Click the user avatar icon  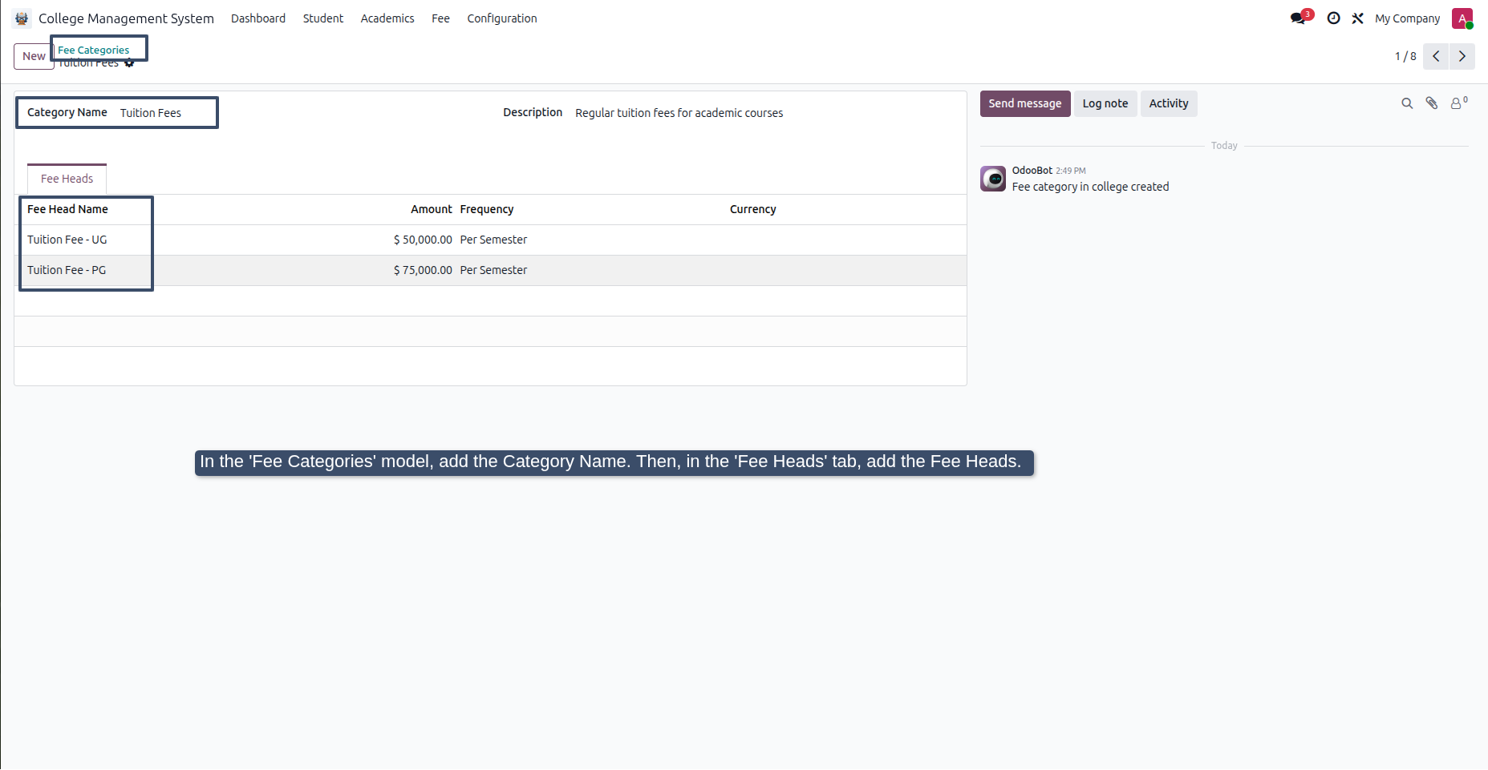click(x=1462, y=18)
